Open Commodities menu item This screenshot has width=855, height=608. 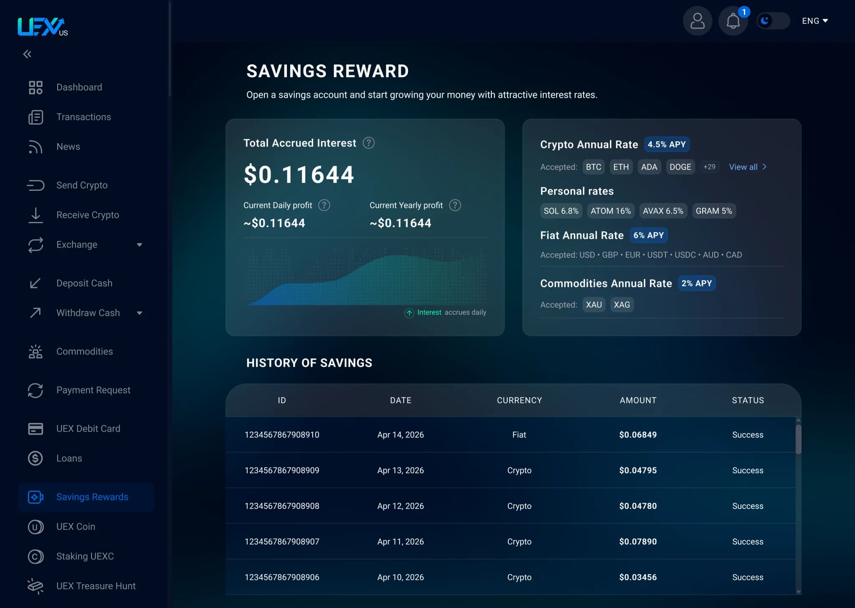(x=84, y=351)
